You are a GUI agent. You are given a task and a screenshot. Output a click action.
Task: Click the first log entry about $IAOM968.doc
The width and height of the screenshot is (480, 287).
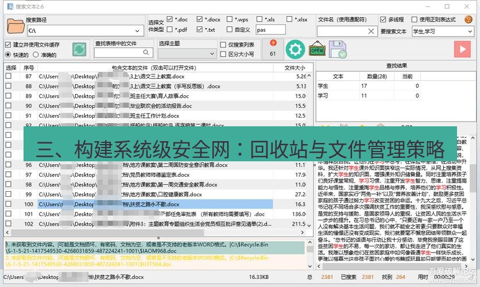(x=154, y=247)
